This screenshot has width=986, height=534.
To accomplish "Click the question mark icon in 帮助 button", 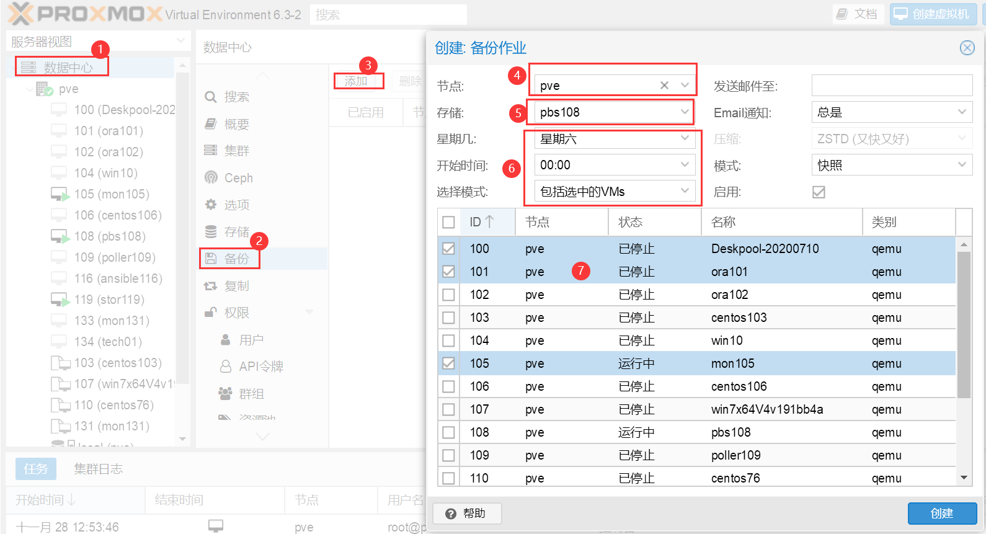I will [x=451, y=514].
